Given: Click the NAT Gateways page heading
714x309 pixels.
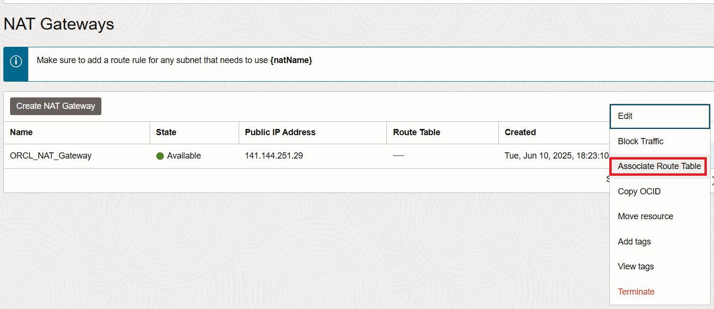Looking at the screenshot, I should click(x=59, y=24).
